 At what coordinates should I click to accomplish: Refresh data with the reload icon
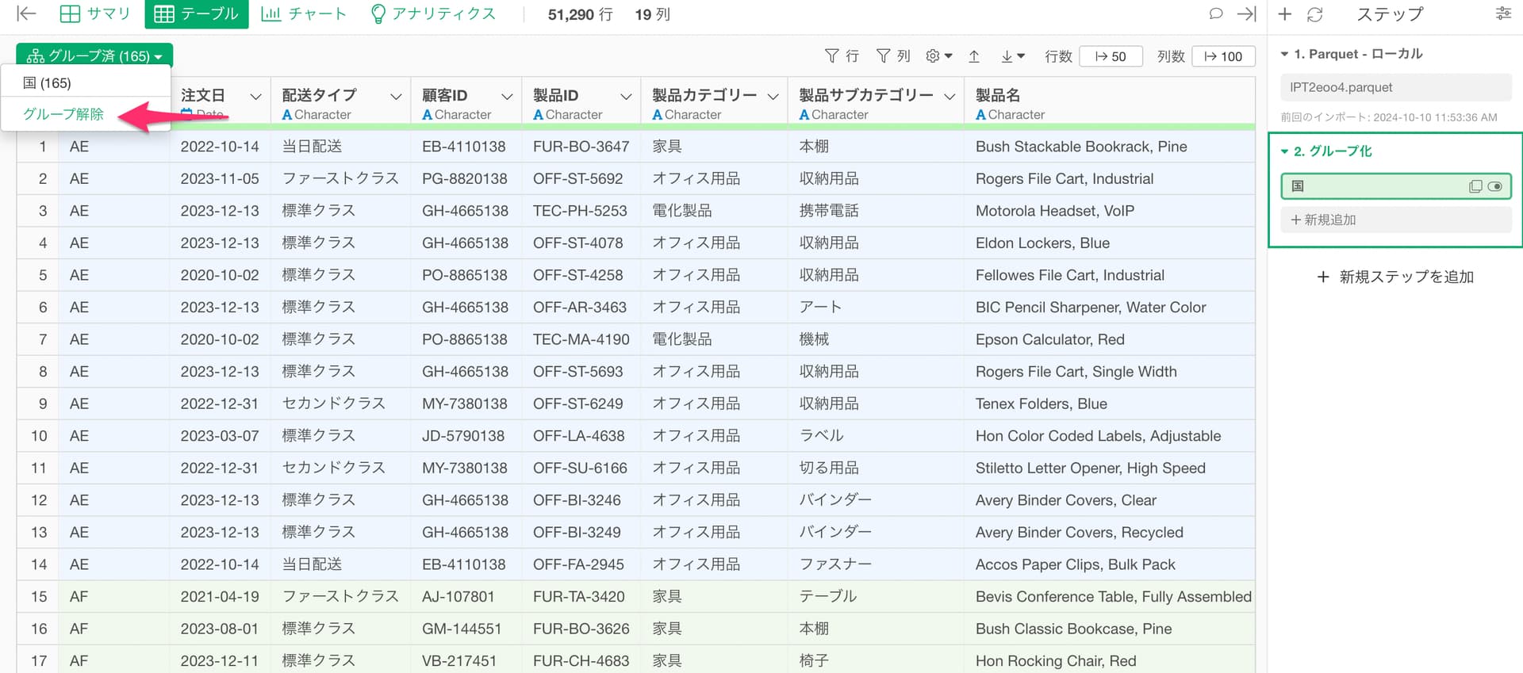tap(1315, 13)
